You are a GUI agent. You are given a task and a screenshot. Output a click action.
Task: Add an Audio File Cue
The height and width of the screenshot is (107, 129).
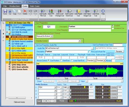43,13
